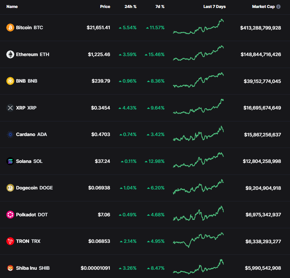Click the Ethereum diamond logo icon
The width and height of the screenshot is (290, 278).
click(x=10, y=54)
